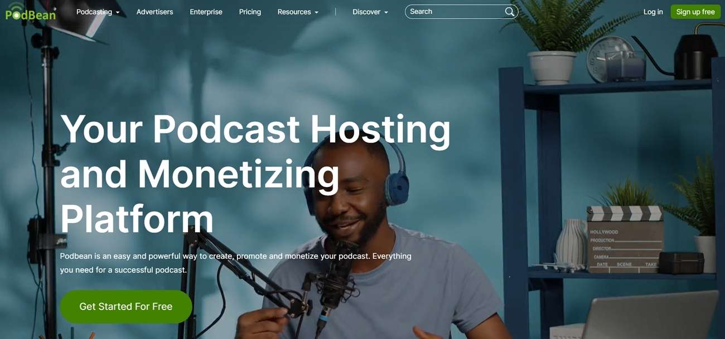This screenshot has height=339, width=725.
Task: Click the Log in link
Action: click(x=653, y=12)
